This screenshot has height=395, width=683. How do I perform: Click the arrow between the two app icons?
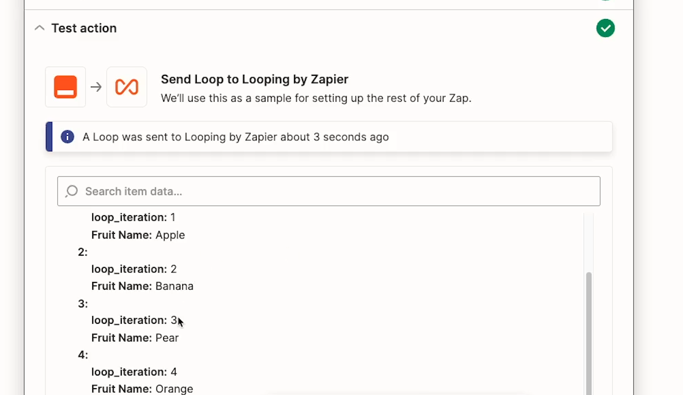click(x=96, y=87)
